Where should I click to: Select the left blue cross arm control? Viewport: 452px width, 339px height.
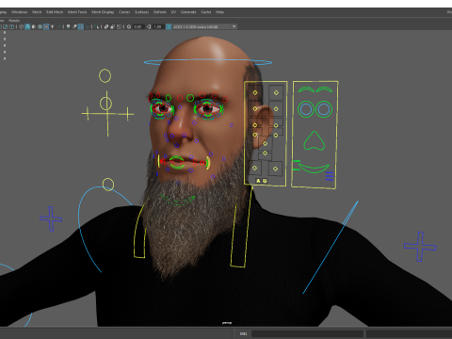click(x=51, y=218)
